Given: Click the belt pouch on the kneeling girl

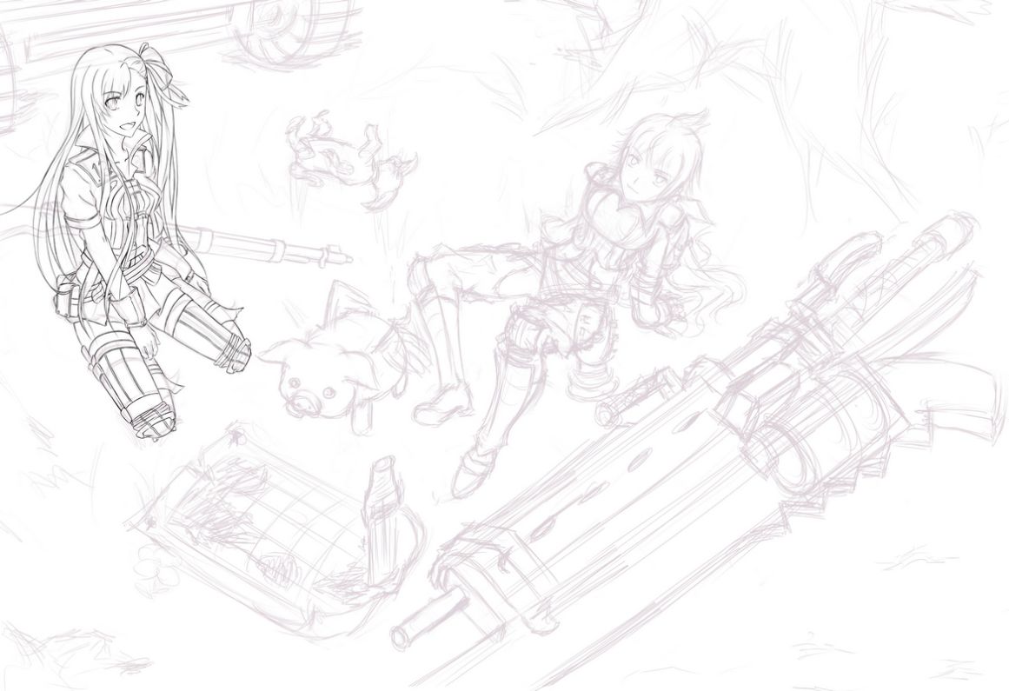Looking at the screenshot, I should click(68, 298).
